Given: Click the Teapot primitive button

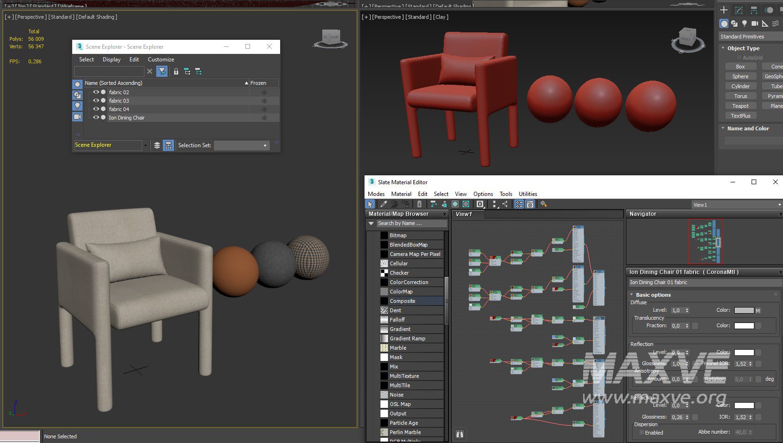Looking at the screenshot, I should tap(740, 106).
